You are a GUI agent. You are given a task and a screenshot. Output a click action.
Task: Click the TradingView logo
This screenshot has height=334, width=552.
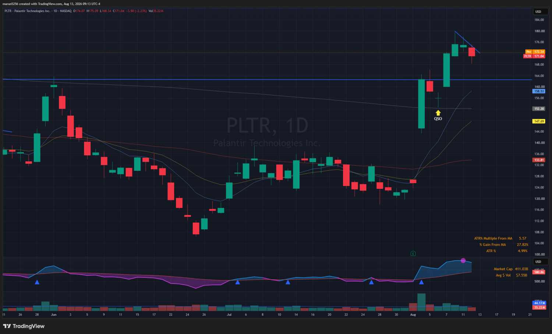pyautogui.click(x=24, y=326)
